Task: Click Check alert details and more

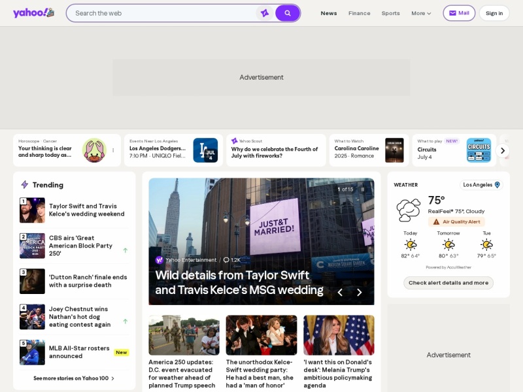Action: pyautogui.click(x=448, y=283)
